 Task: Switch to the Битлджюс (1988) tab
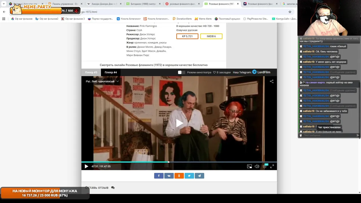point(143,4)
